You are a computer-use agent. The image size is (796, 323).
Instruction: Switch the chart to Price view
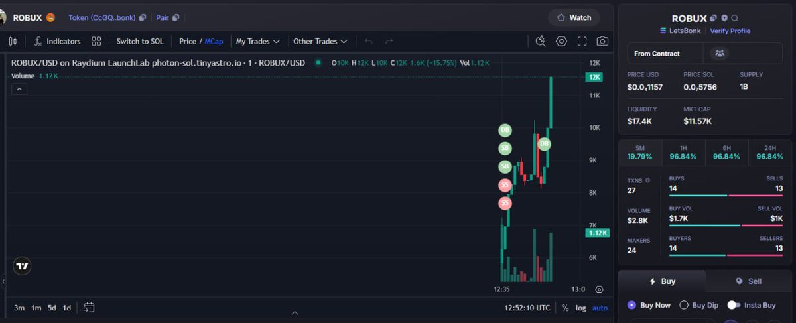click(188, 41)
